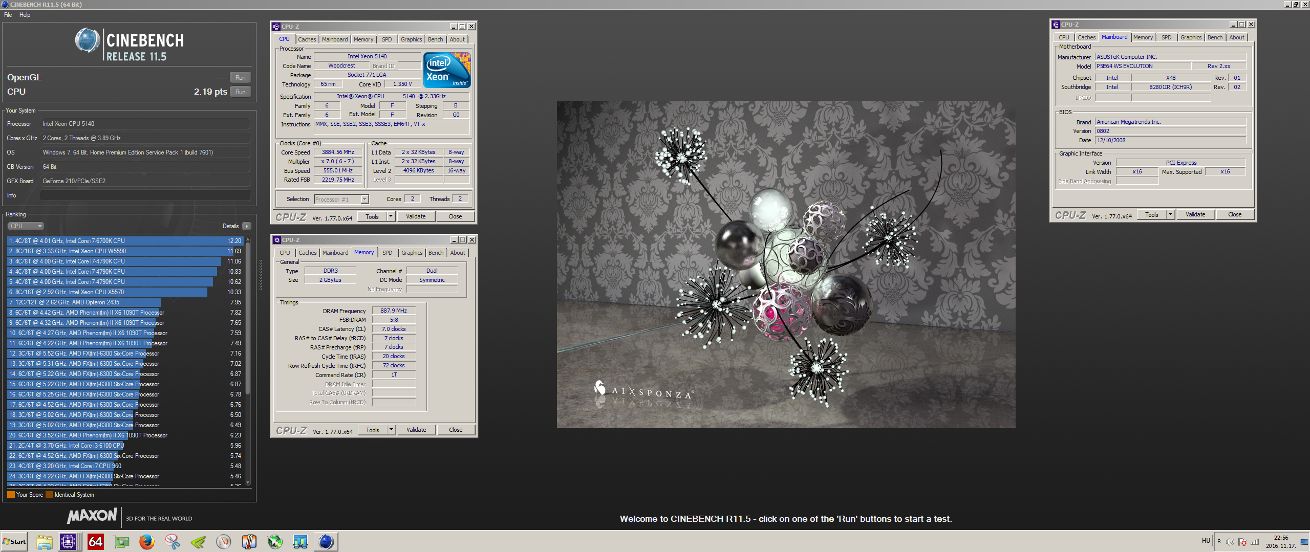Screen dimensions: 1310x552
Task: Open the gauge dial taskbar icon
Action: pyautogui.click(x=224, y=541)
